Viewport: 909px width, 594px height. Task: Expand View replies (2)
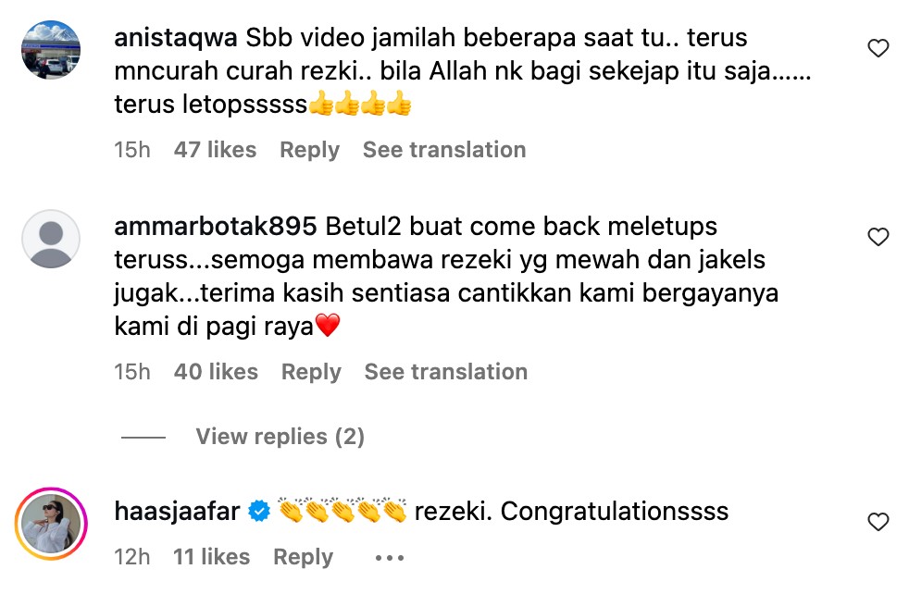(x=280, y=437)
